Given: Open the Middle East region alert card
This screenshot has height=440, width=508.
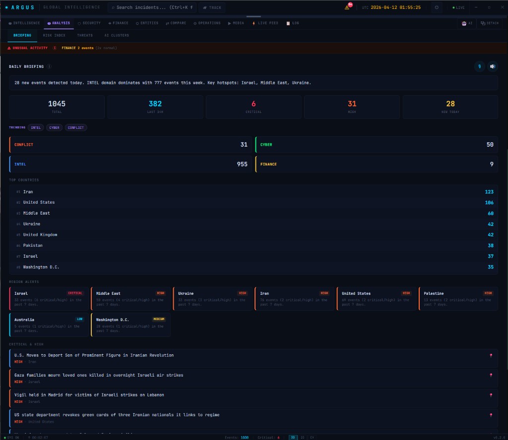Looking at the screenshot, I should [130, 299].
